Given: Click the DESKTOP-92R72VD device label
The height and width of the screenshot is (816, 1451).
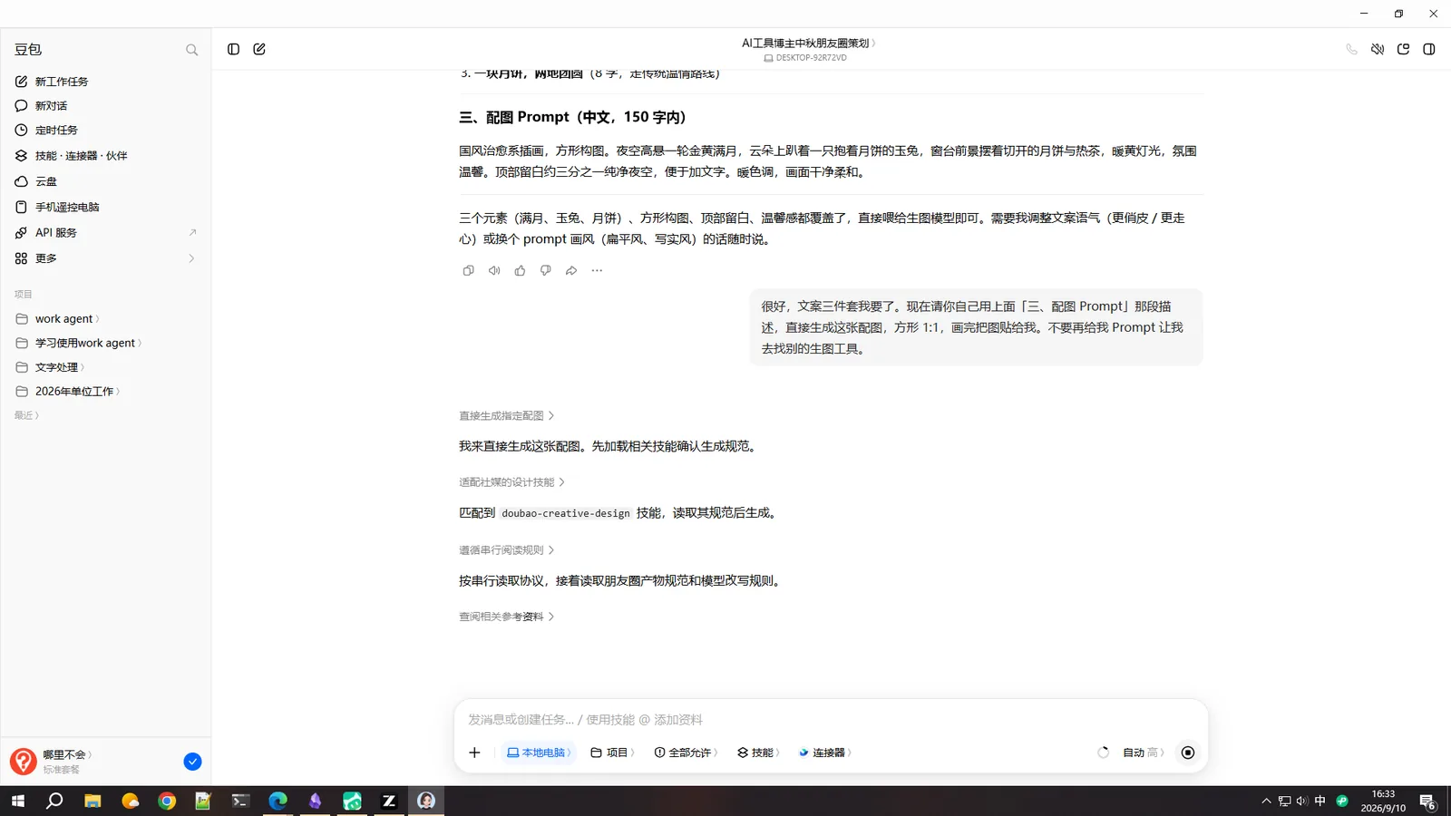Looking at the screenshot, I should 805,58.
